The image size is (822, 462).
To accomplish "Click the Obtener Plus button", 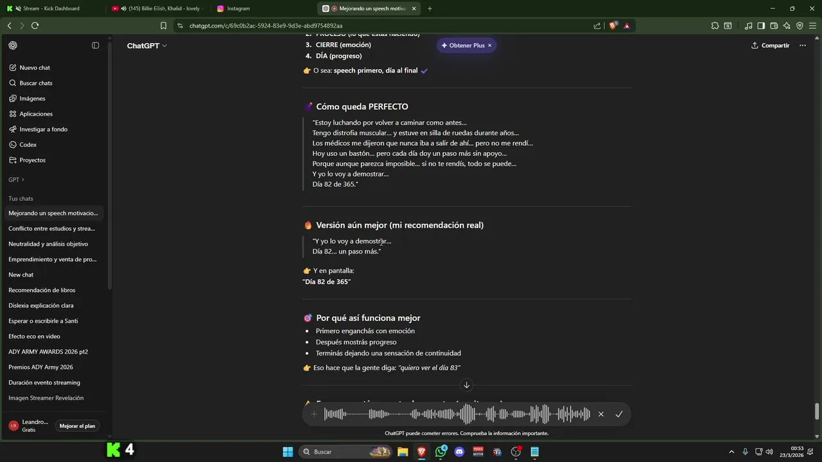I will click(x=462, y=46).
